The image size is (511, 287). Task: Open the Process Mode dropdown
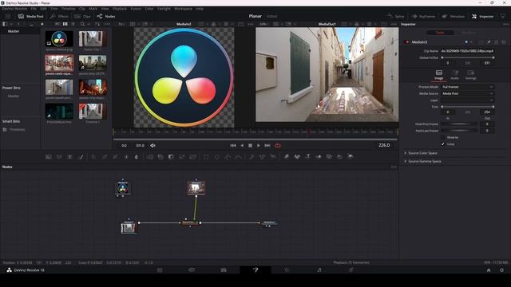(x=468, y=87)
